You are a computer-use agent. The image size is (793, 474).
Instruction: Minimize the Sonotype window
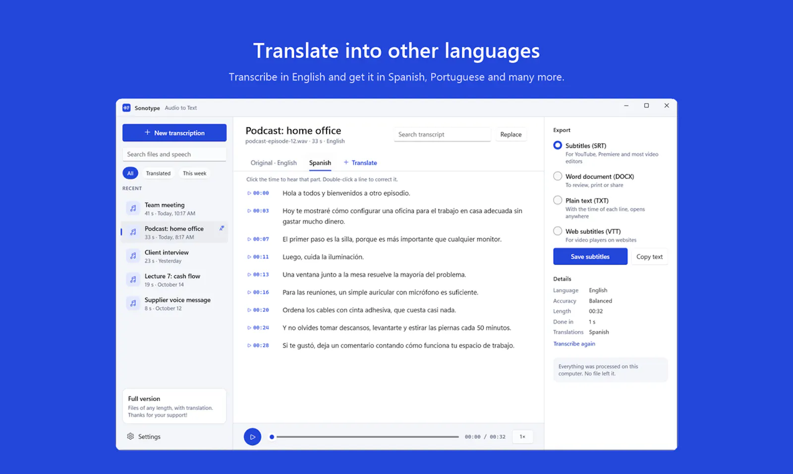(626, 105)
